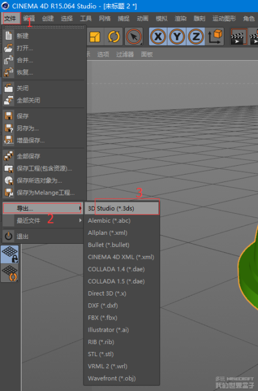Select the Scale tool in the toolbar
The image size is (258, 391).
coord(95,37)
